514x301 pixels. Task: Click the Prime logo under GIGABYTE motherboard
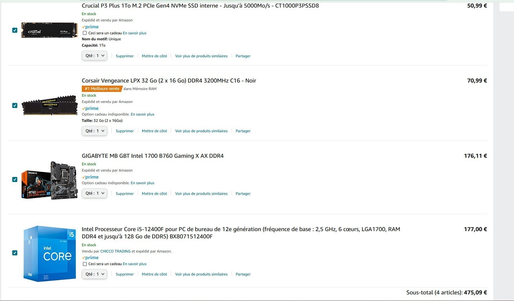pyautogui.click(x=90, y=177)
